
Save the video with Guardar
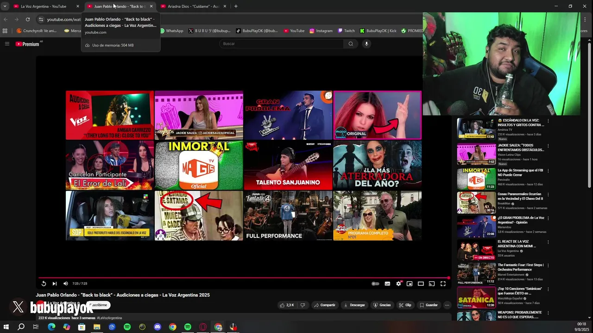coord(429,305)
